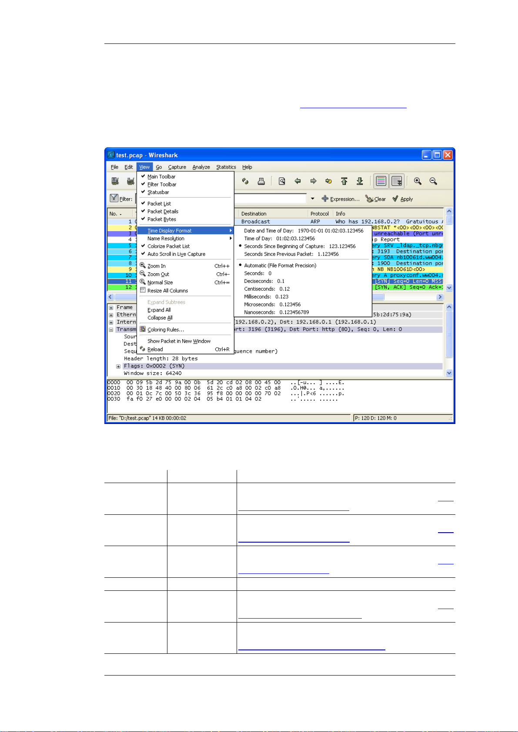518x732 pixels.
Task: Click the Expression... button
Action: point(341,199)
